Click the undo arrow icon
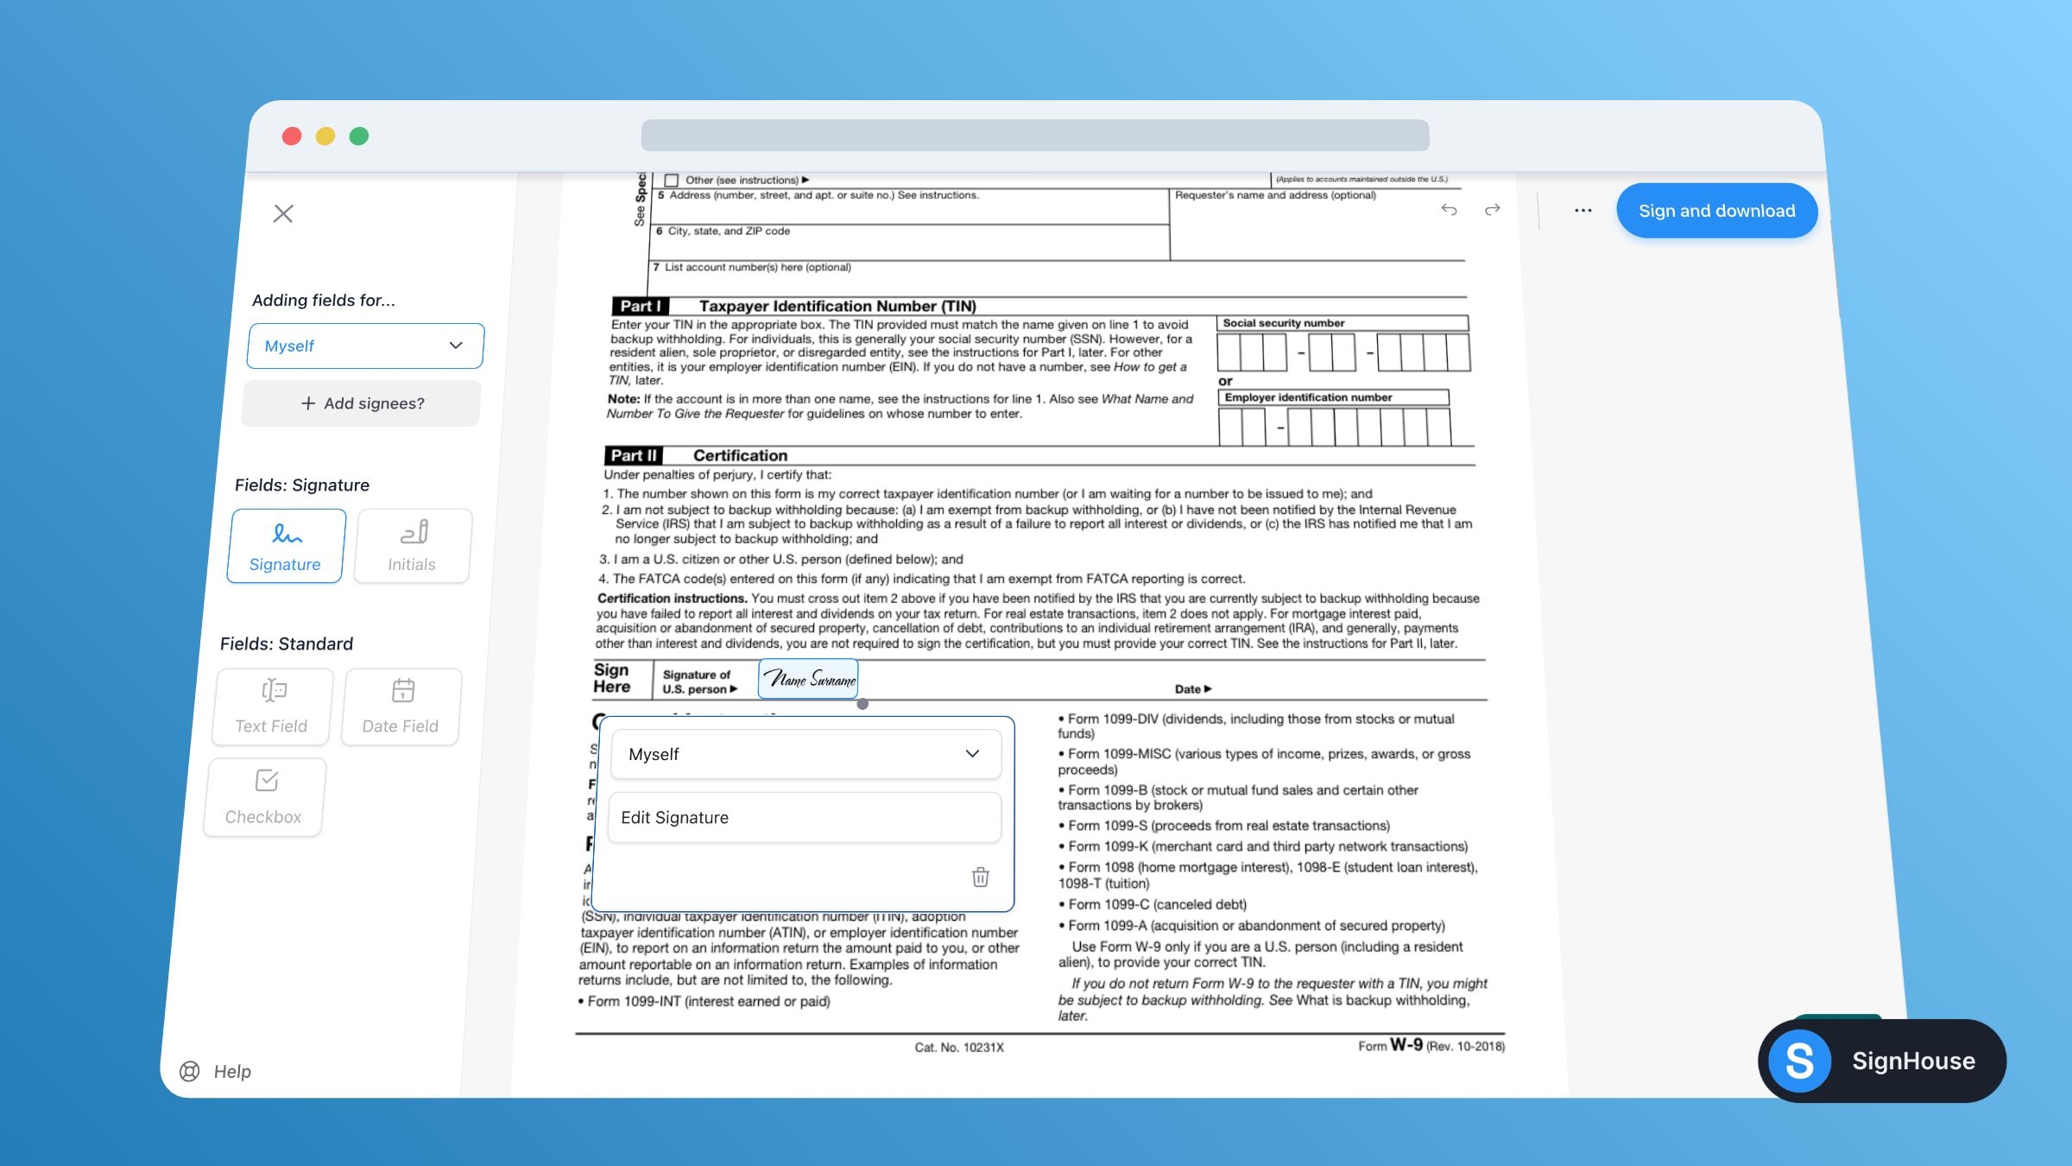This screenshot has width=2072, height=1166. pyautogui.click(x=1449, y=211)
